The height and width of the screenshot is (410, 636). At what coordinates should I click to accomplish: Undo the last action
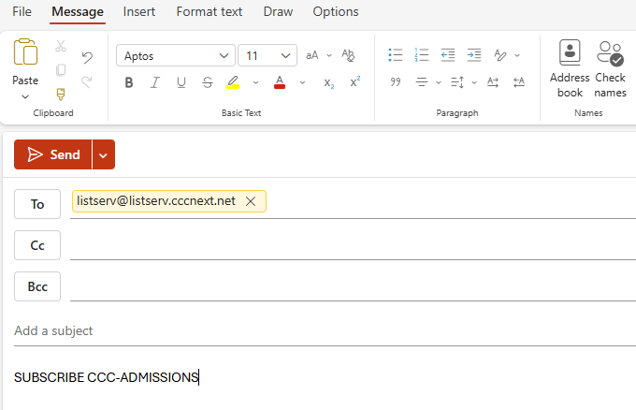point(87,57)
